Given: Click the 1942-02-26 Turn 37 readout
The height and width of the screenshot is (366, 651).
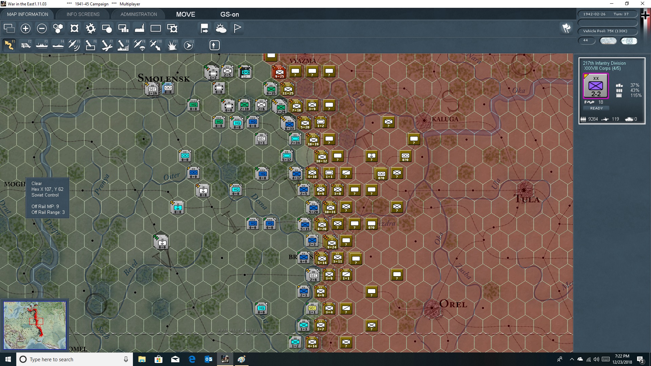Looking at the screenshot, I should click(607, 14).
